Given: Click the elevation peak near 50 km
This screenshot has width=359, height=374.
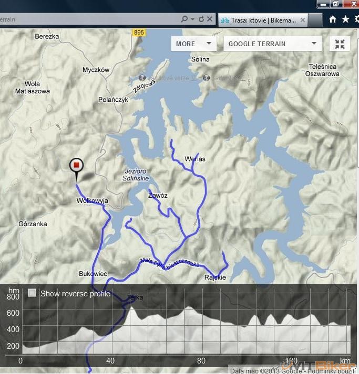Looking at the screenshot, I should [x=132, y=308].
